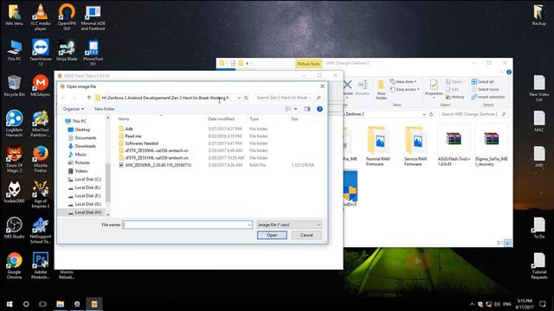Select Local Disk (C:) in navigation pane
554x311 pixels.
pyautogui.click(x=84, y=179)
